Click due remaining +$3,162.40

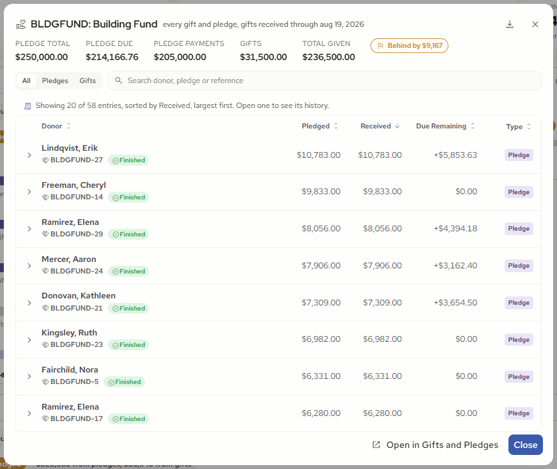click(455, 265)
